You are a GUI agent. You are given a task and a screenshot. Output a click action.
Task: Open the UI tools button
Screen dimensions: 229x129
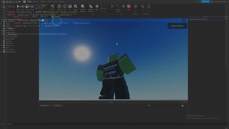click(70, 7)
